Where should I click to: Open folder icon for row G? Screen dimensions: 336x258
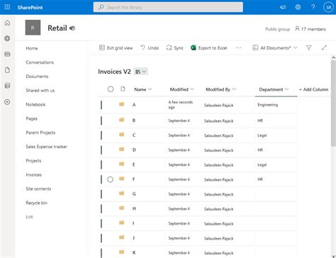pos(121,193)
